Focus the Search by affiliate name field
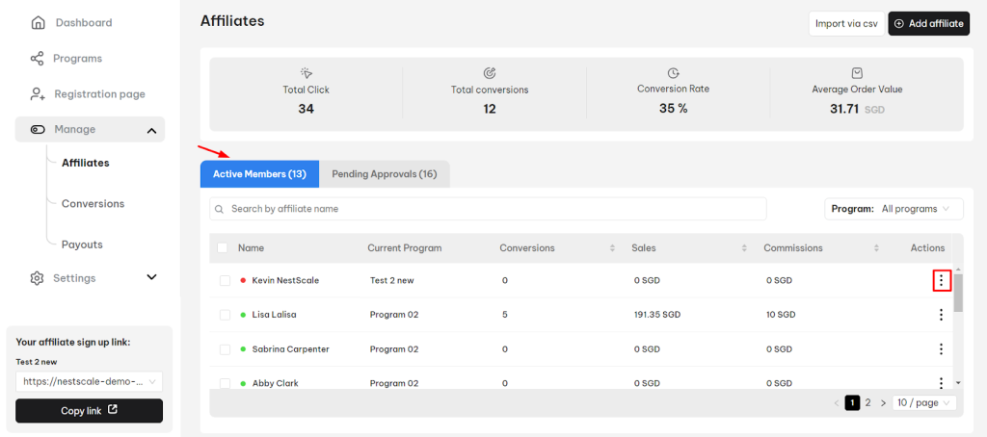This screenshot has width=987, height=437. [488, 209]
